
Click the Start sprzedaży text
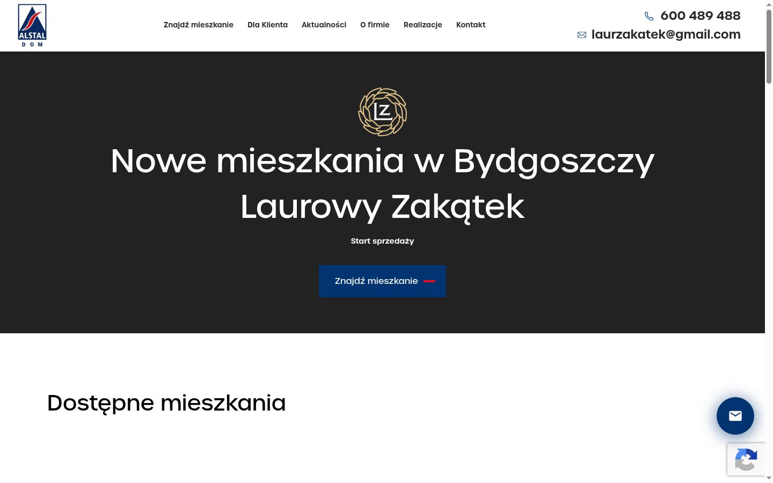coord(382,241)
